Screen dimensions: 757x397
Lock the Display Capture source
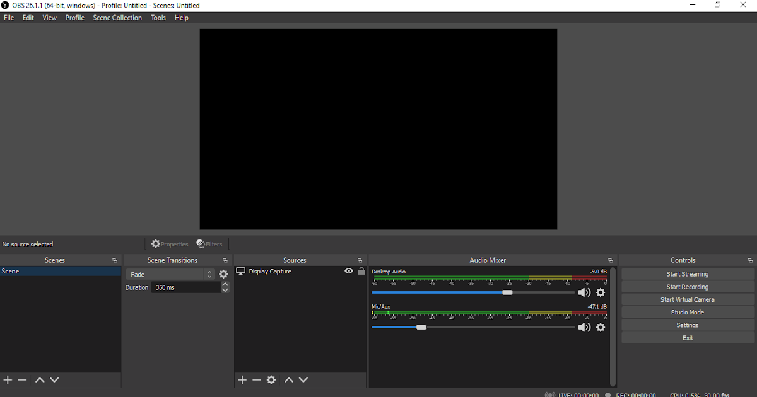click(361, 271)
